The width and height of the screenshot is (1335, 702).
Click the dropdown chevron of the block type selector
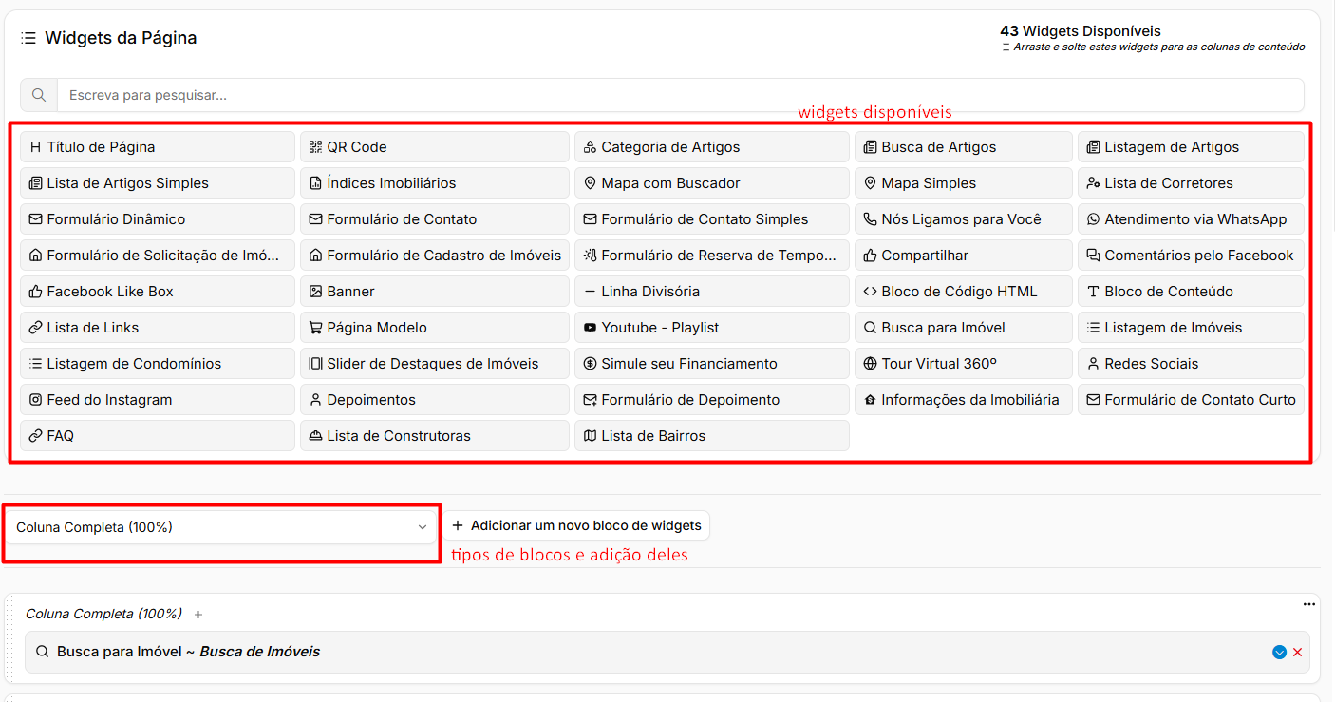423,527
